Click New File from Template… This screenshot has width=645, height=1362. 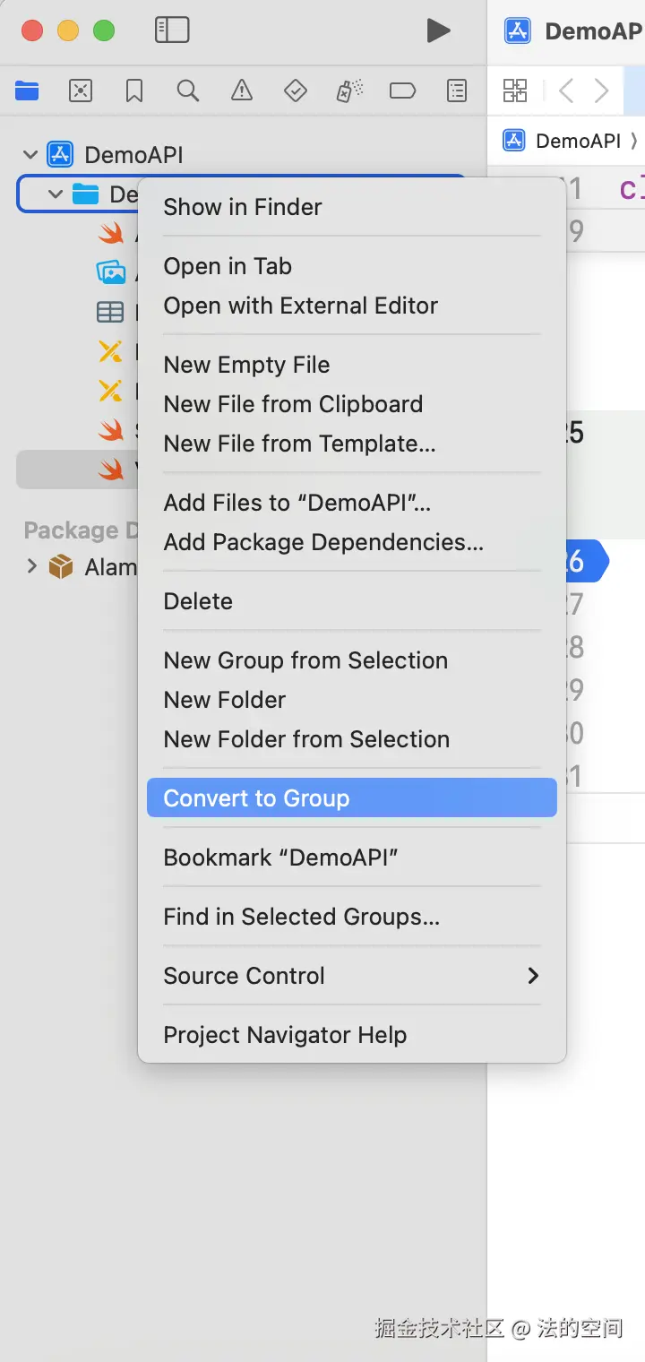(299, 444)
